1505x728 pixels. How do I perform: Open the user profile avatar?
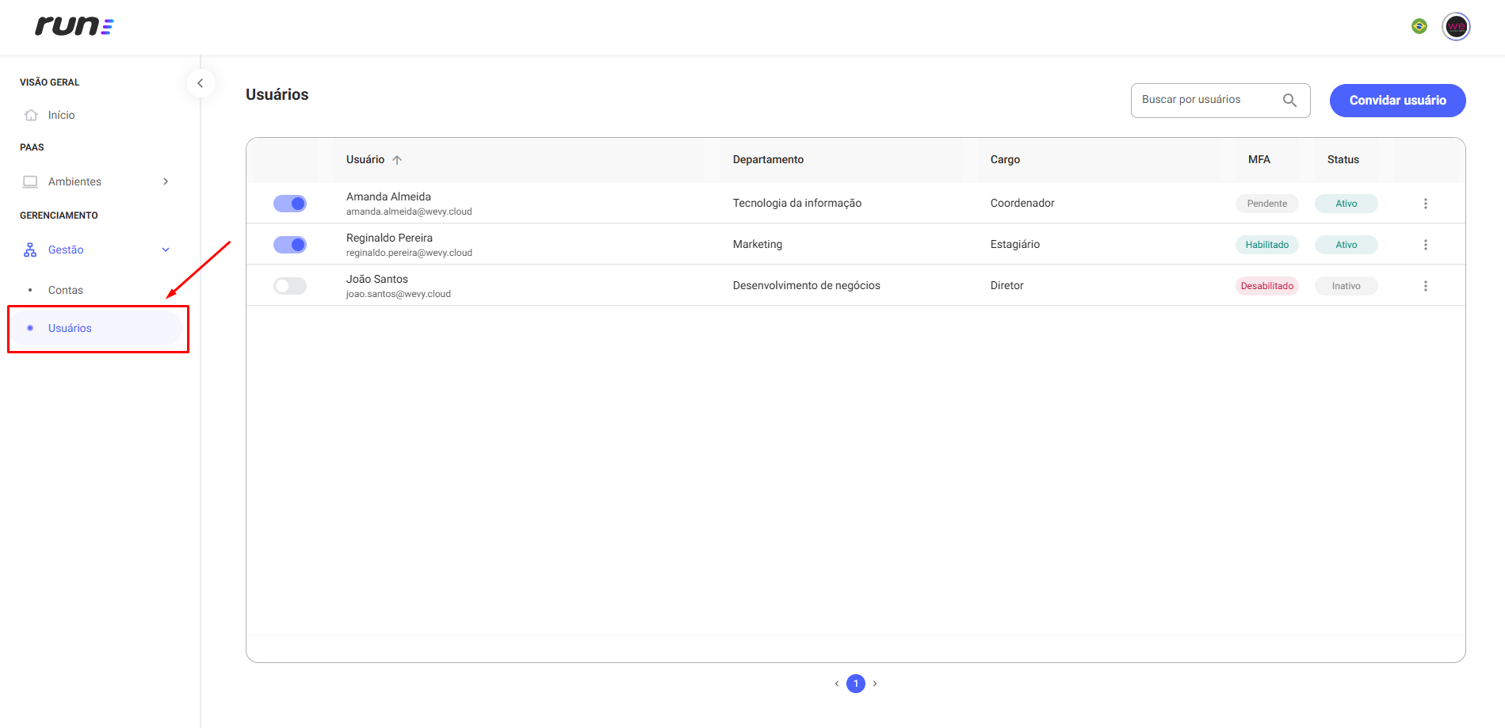[x=1456, y=26]
